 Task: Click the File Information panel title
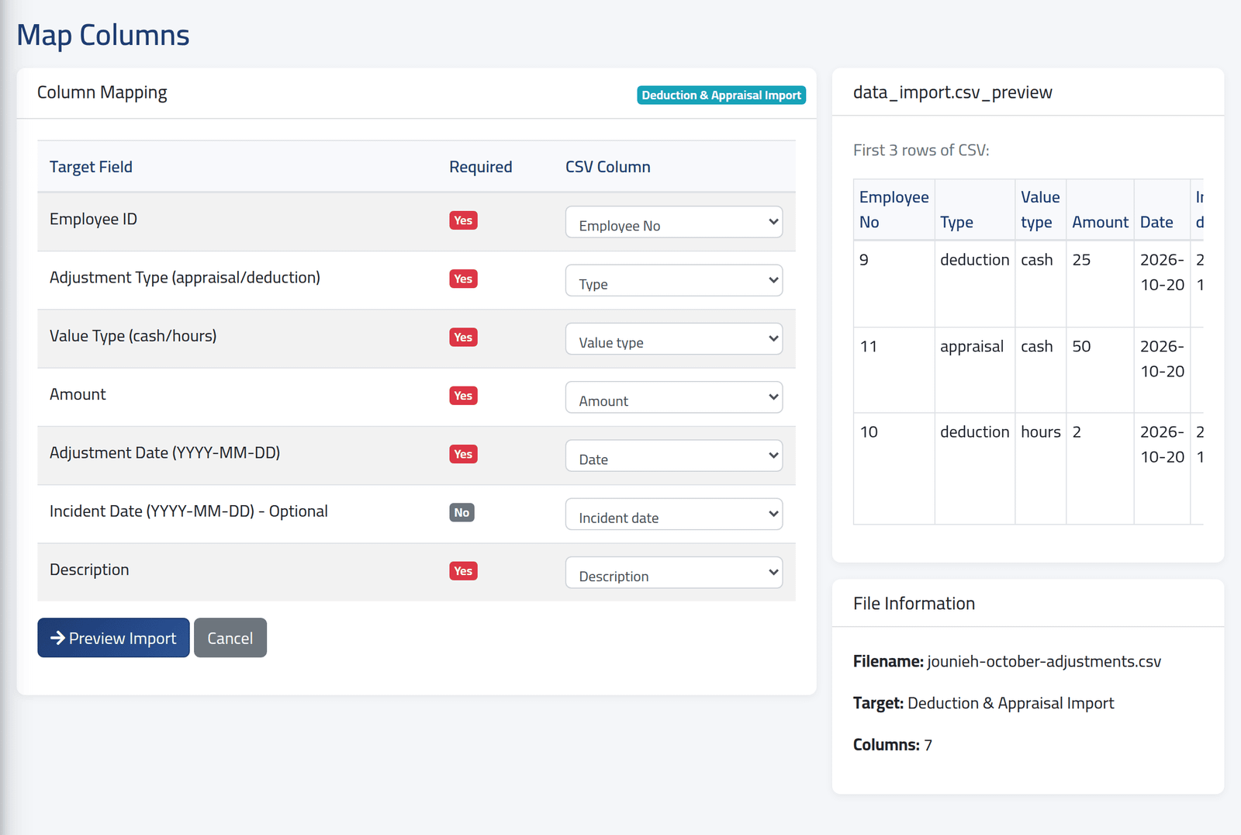pyautogui.click(x=914, y=604)
